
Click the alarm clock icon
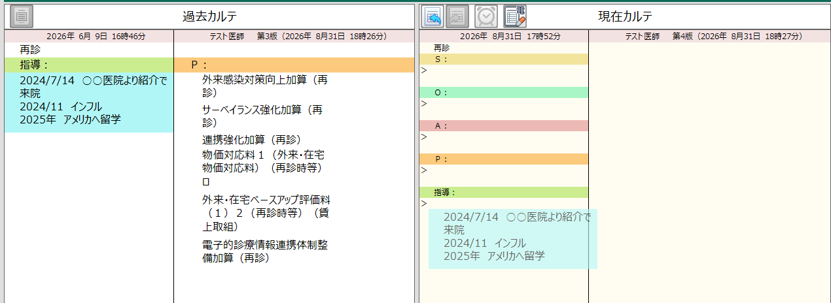click(486, 16)
